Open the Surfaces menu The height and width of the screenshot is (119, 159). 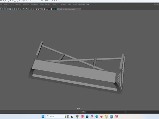(x=48, y=4)
